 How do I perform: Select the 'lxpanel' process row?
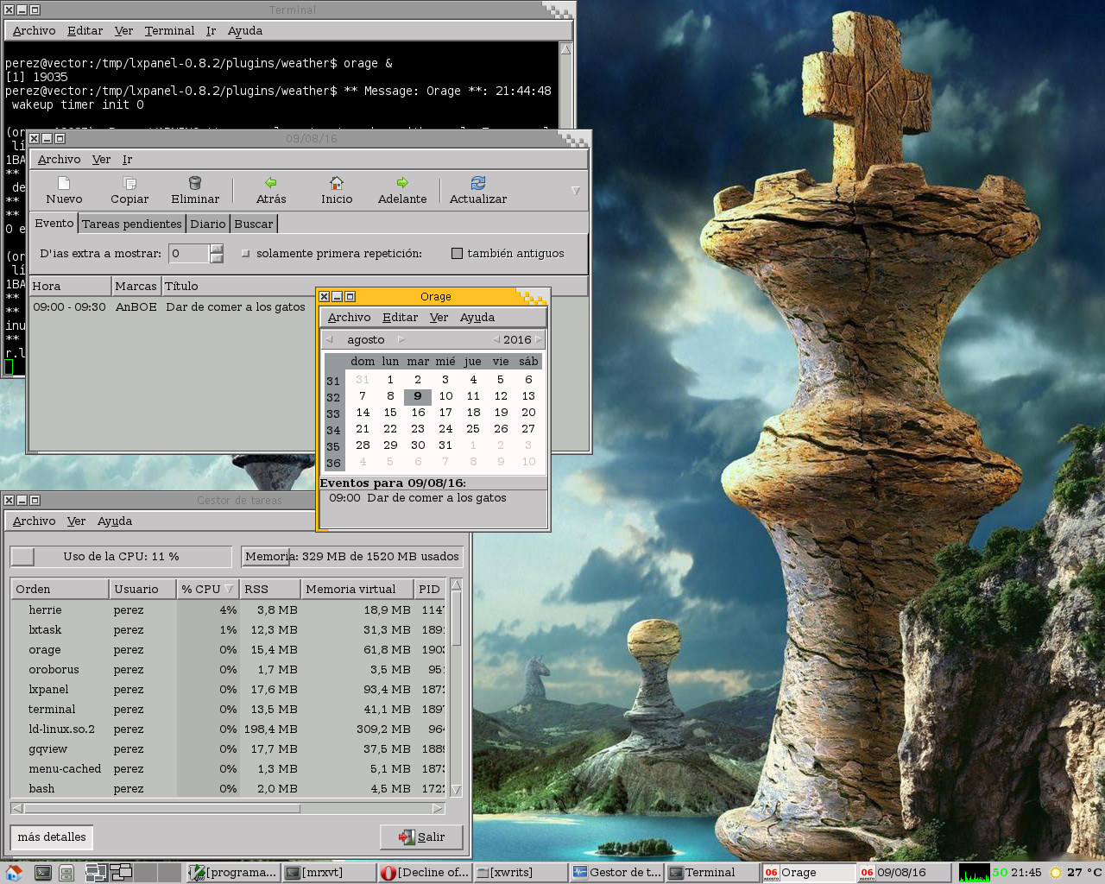coord(229,690)
